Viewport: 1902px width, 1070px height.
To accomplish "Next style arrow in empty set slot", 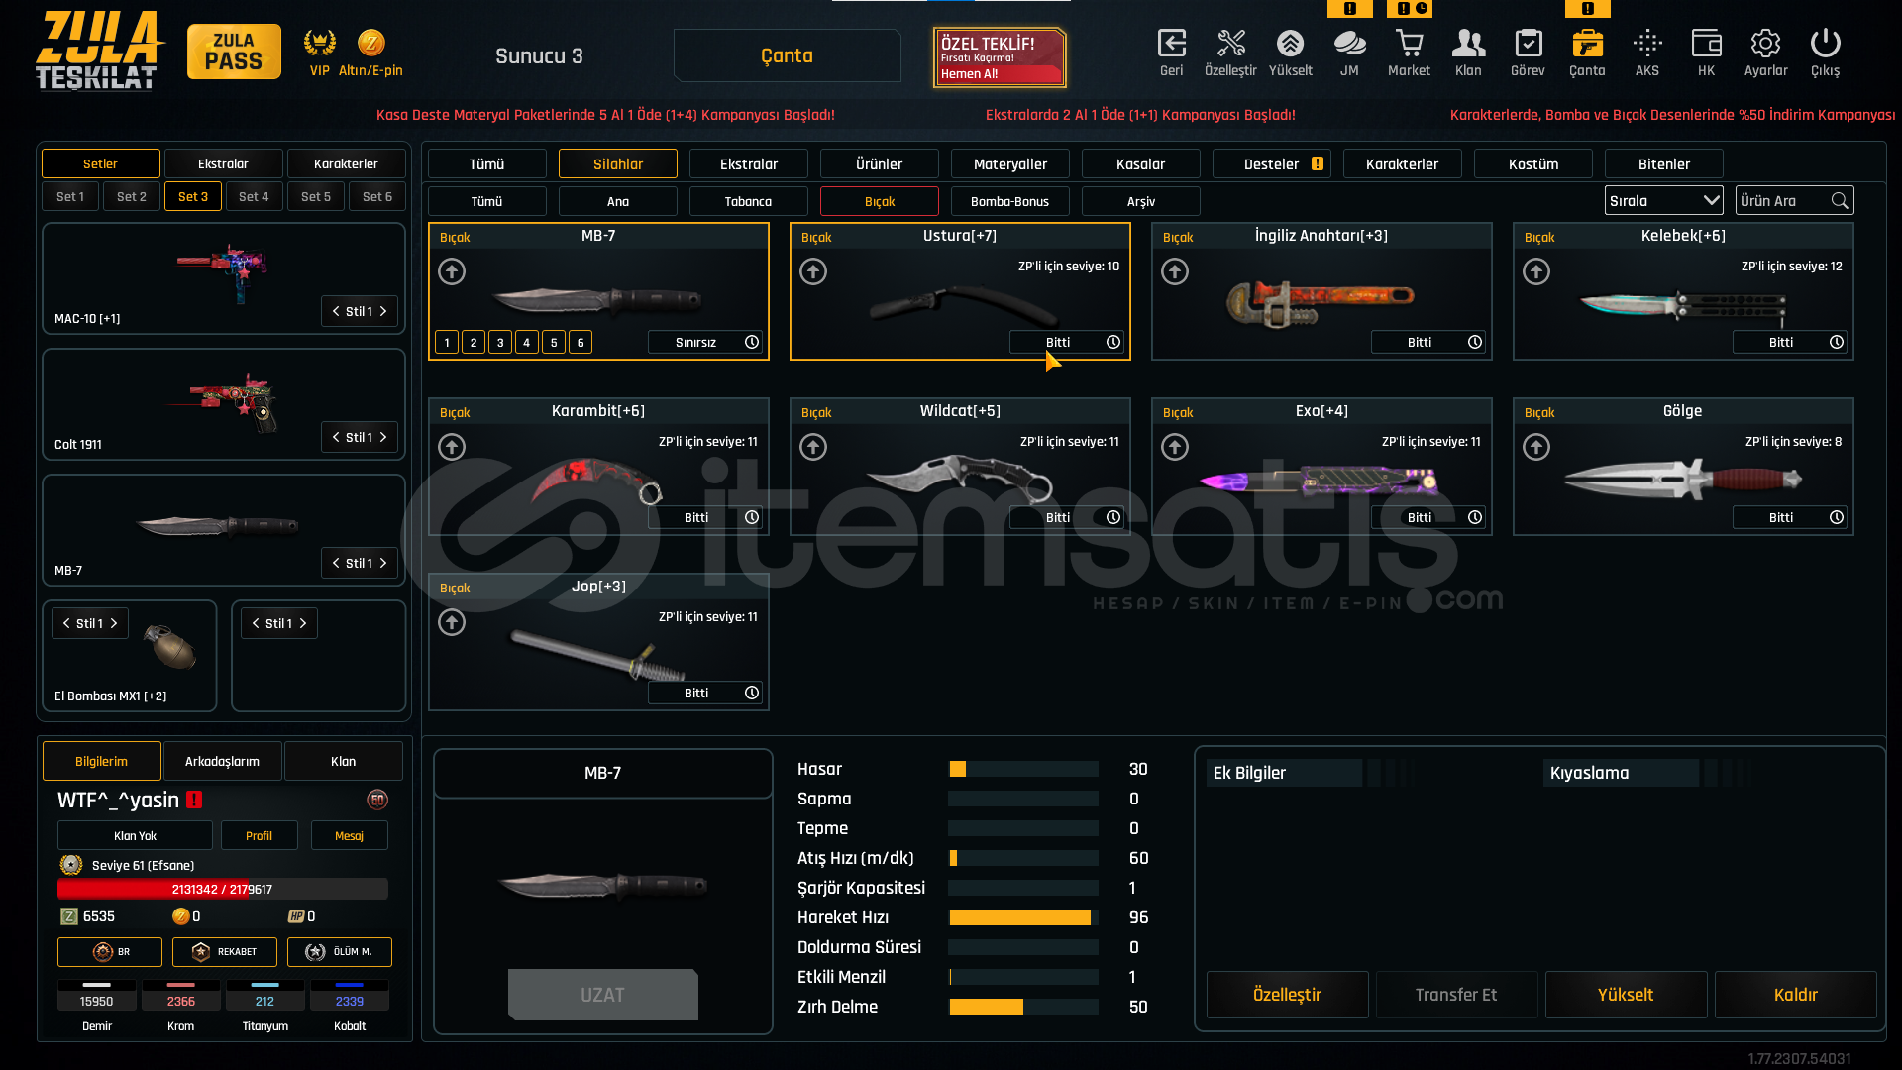I will [303, 623].
